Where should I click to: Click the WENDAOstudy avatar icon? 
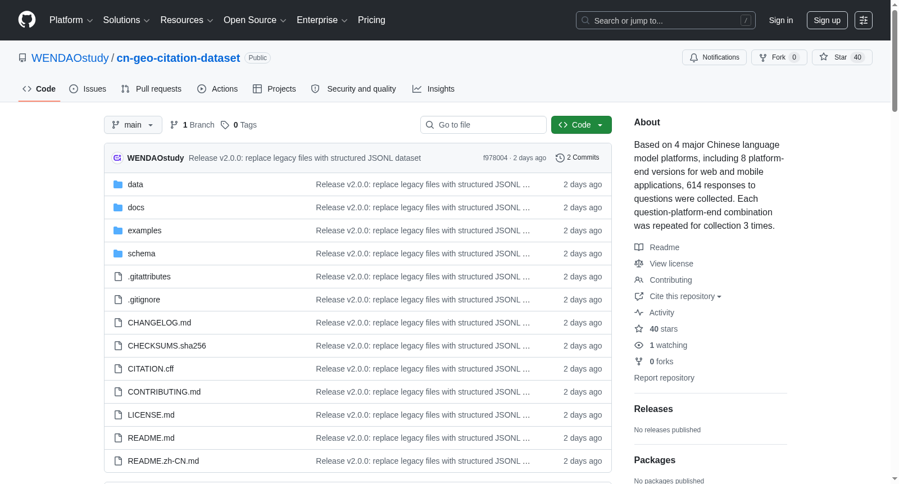(x=117, y=158)
